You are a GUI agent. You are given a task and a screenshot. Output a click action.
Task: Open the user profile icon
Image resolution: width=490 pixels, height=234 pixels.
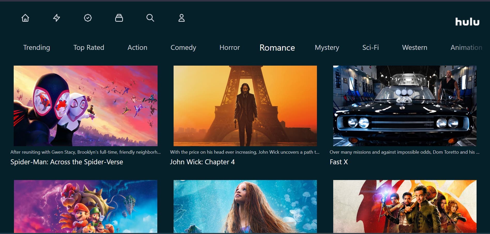(x=182, y=18)
